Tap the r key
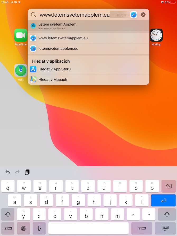Viewport: 177px width, 236px height. [x=56, y=186]
